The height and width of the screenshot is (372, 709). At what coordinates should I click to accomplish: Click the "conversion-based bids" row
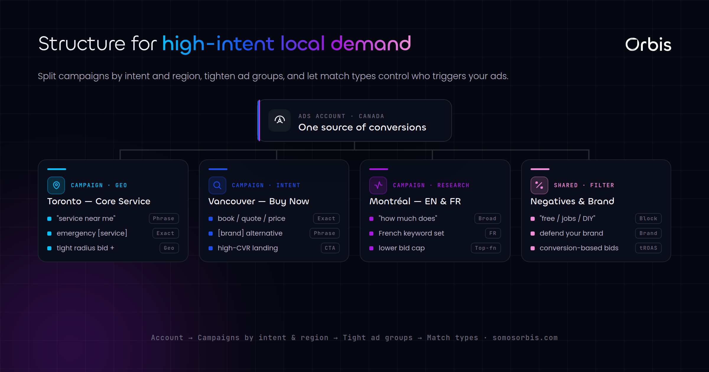click(596, 248)
